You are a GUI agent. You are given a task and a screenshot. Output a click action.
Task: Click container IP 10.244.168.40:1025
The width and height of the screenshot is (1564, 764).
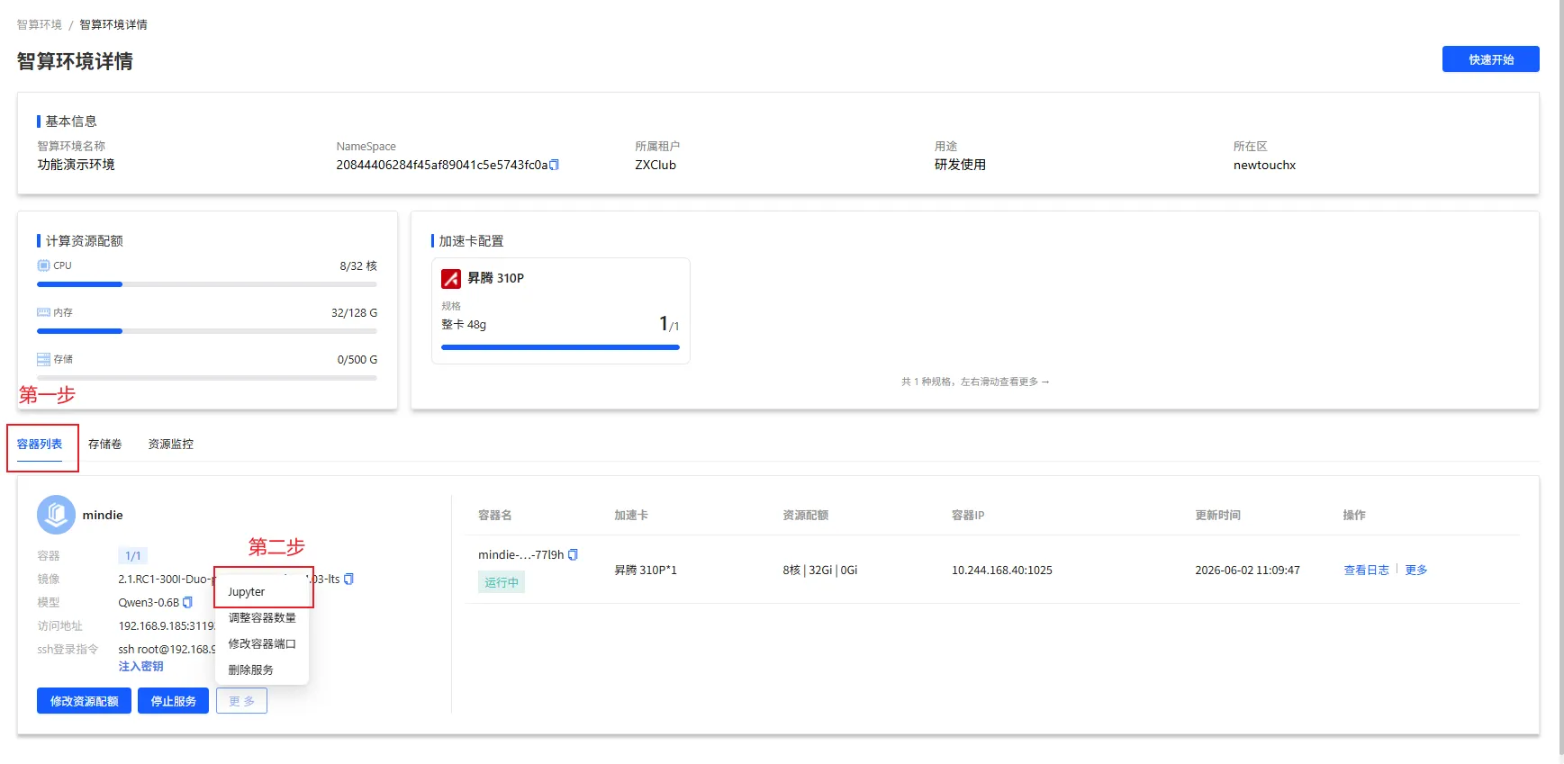(1001, 570)
